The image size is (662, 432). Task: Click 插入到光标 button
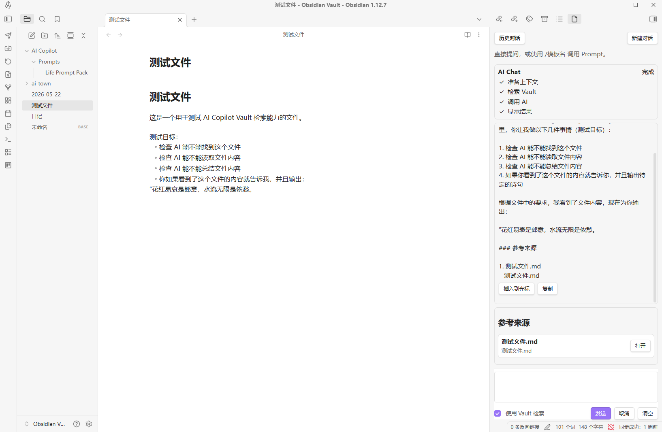tap(516, 289)
